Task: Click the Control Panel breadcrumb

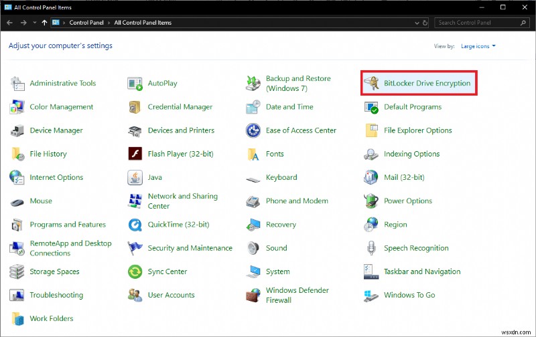Action: click(86, 23)
